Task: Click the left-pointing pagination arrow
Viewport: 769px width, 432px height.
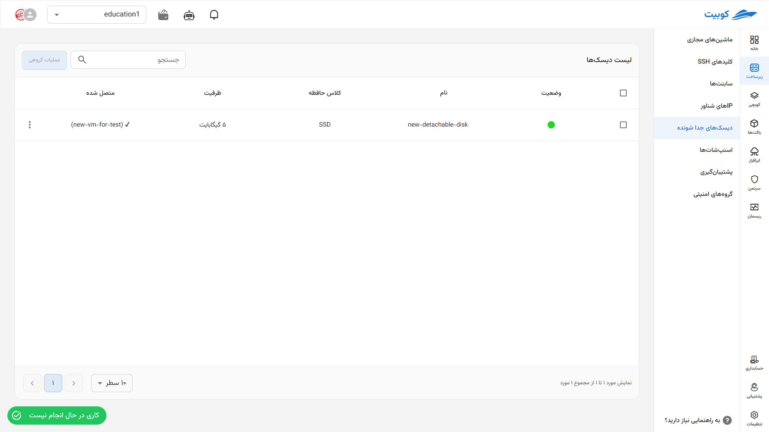Action: coord(32,383)
